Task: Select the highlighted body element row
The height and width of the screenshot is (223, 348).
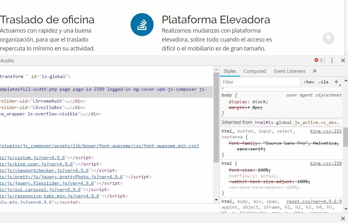Action: 107,92
